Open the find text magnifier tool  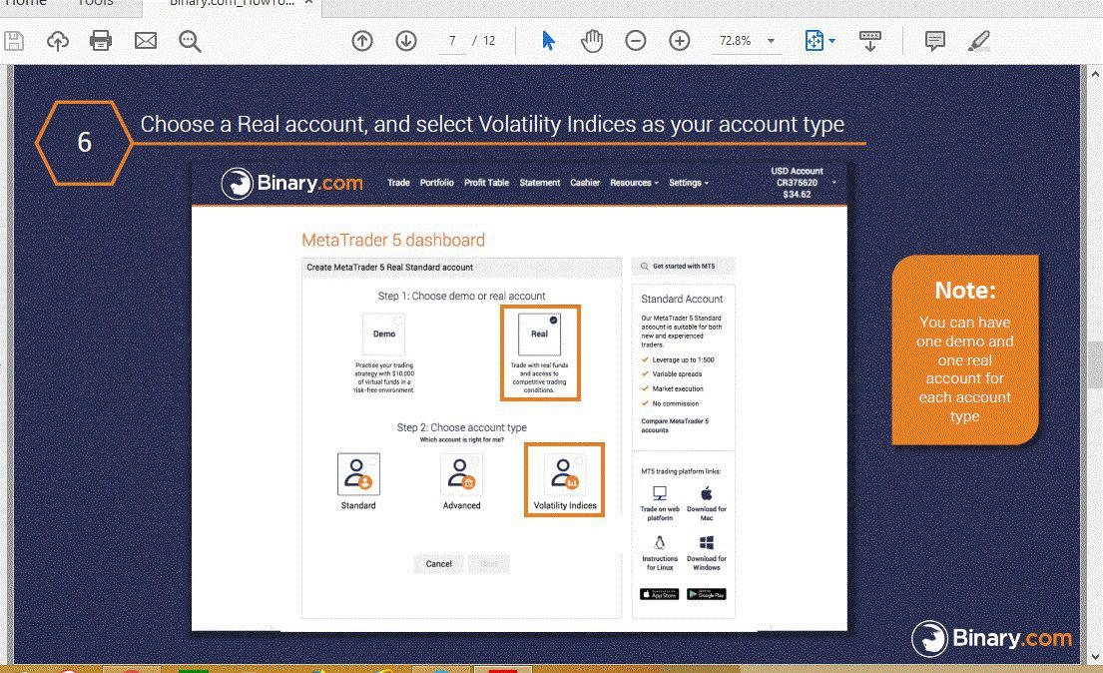point(190,41)
